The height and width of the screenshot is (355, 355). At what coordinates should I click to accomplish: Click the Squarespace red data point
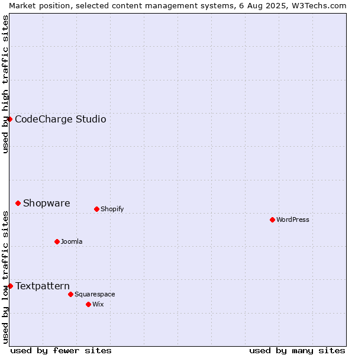coord(70,294)
